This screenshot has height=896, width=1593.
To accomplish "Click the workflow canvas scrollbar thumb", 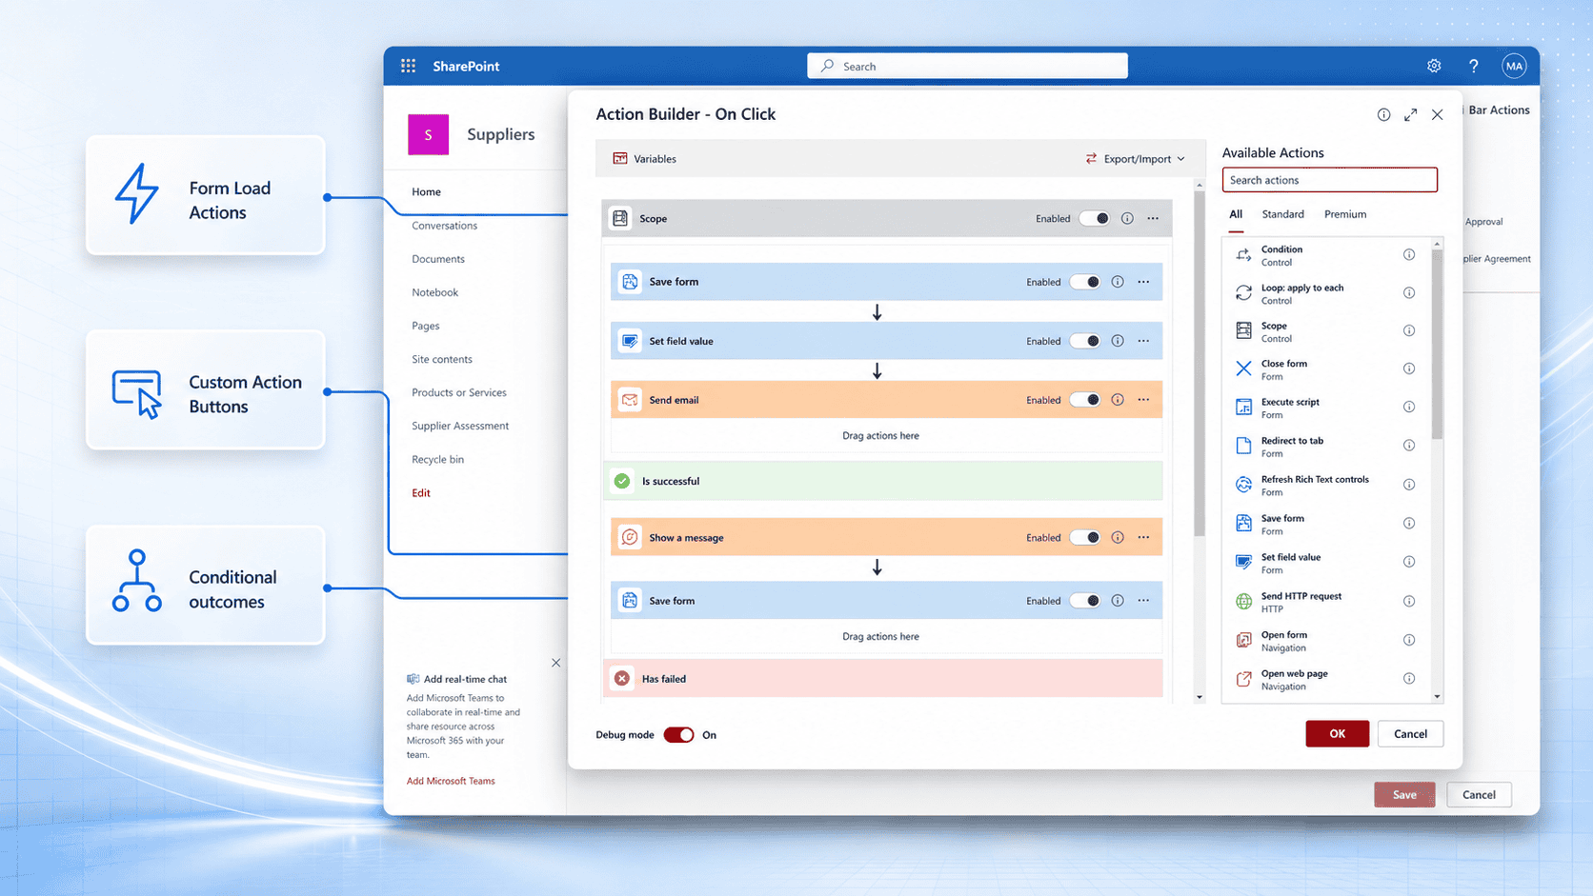I will click(x=1200, y=364).
